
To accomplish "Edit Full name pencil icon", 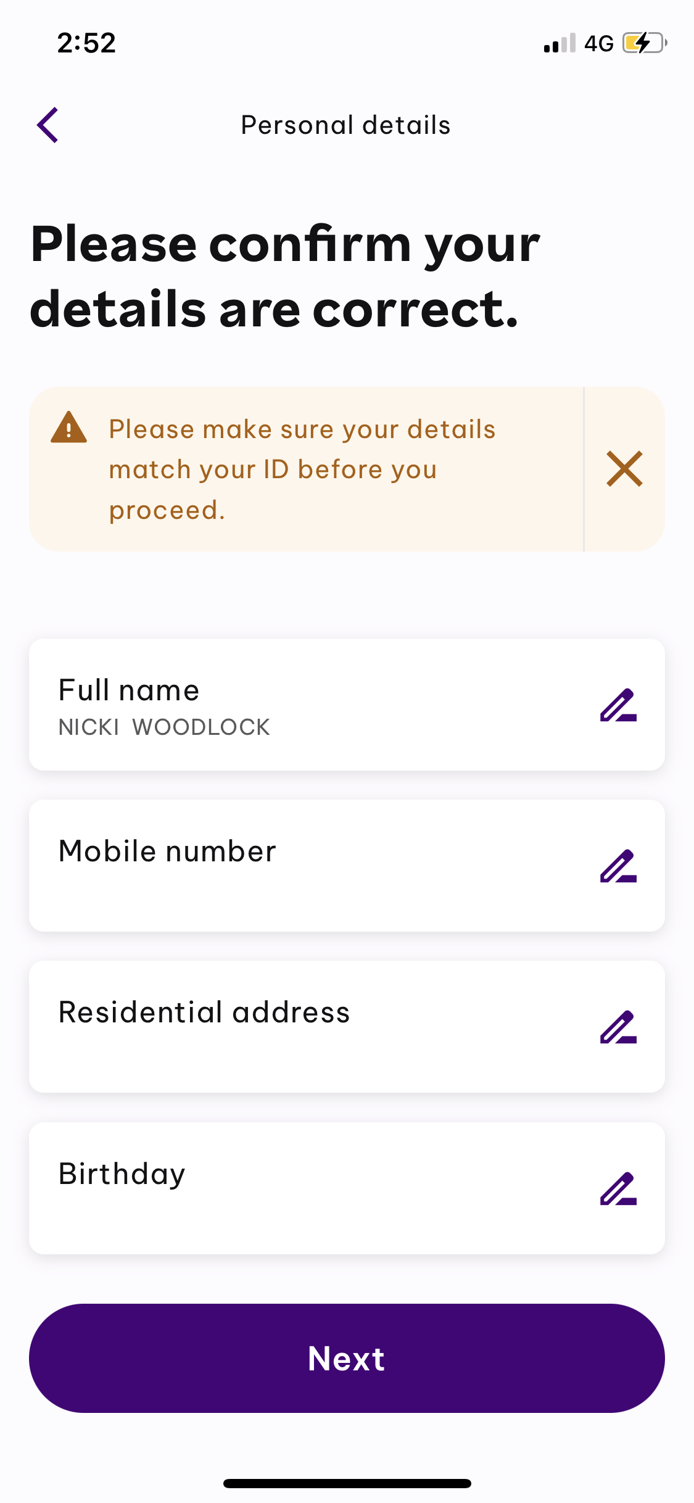I will pyautogui.click(x=618, y=705).
